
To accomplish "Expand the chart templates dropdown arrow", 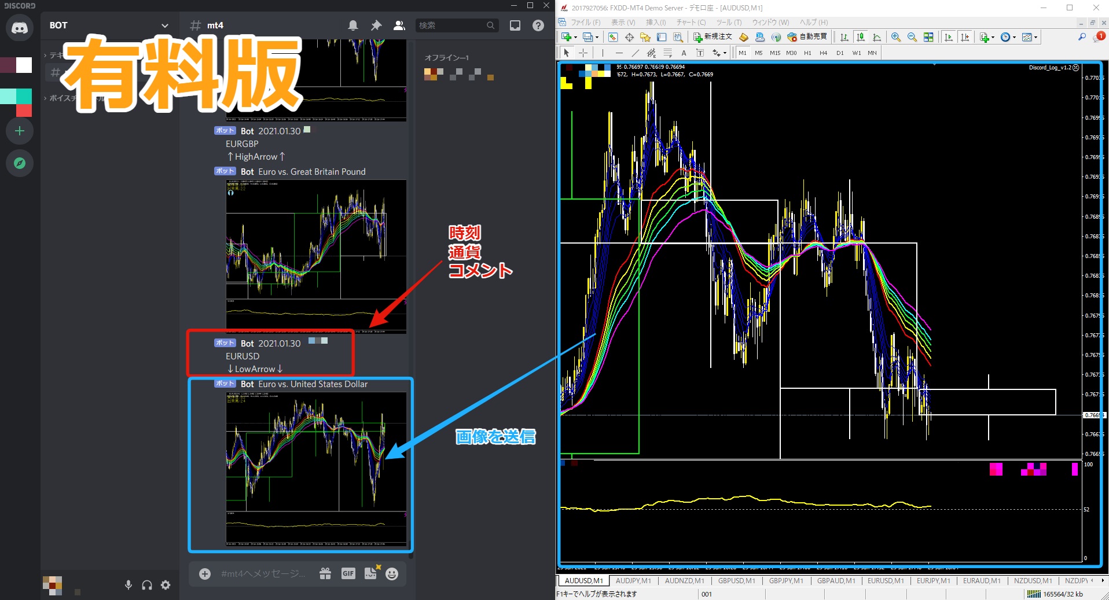I will (x=1035, y=37).
